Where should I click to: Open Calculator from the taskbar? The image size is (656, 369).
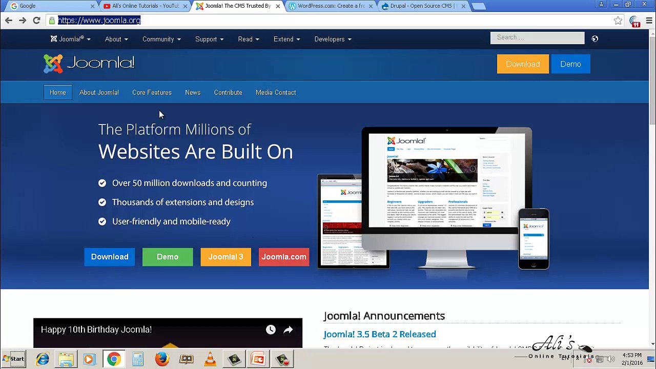click(x=138, y=359)
